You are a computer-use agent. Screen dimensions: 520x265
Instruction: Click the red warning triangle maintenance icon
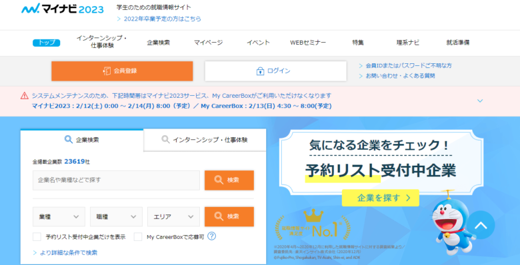25,96
